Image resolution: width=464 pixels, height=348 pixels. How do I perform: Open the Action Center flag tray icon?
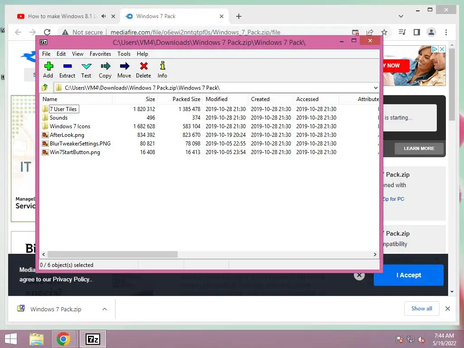pos(399,339)
